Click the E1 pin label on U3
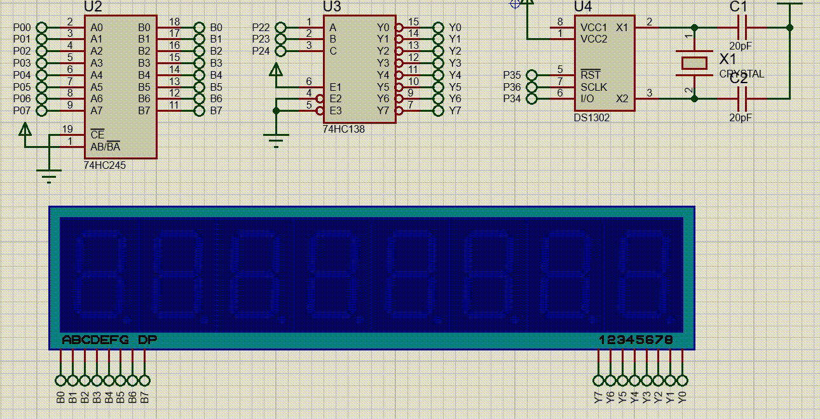Image resolution: width=820 pixels, height=419 pixels. 336,87
